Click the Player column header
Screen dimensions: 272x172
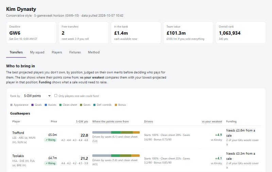click(16, 121)
